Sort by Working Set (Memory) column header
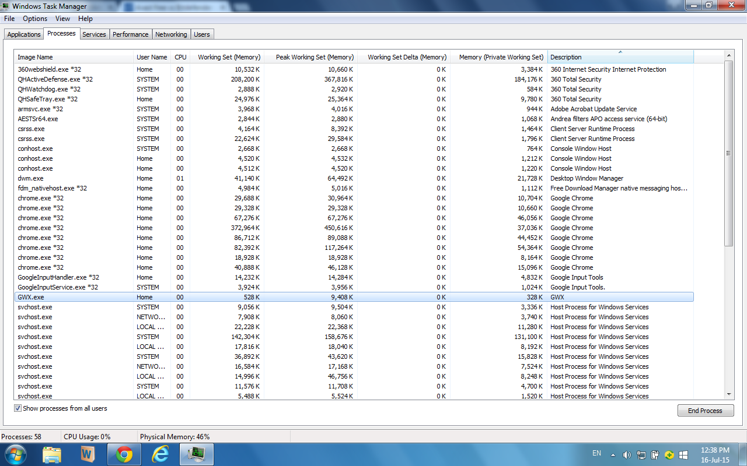This screenshot has width=747, height=466. coord(227,57)
